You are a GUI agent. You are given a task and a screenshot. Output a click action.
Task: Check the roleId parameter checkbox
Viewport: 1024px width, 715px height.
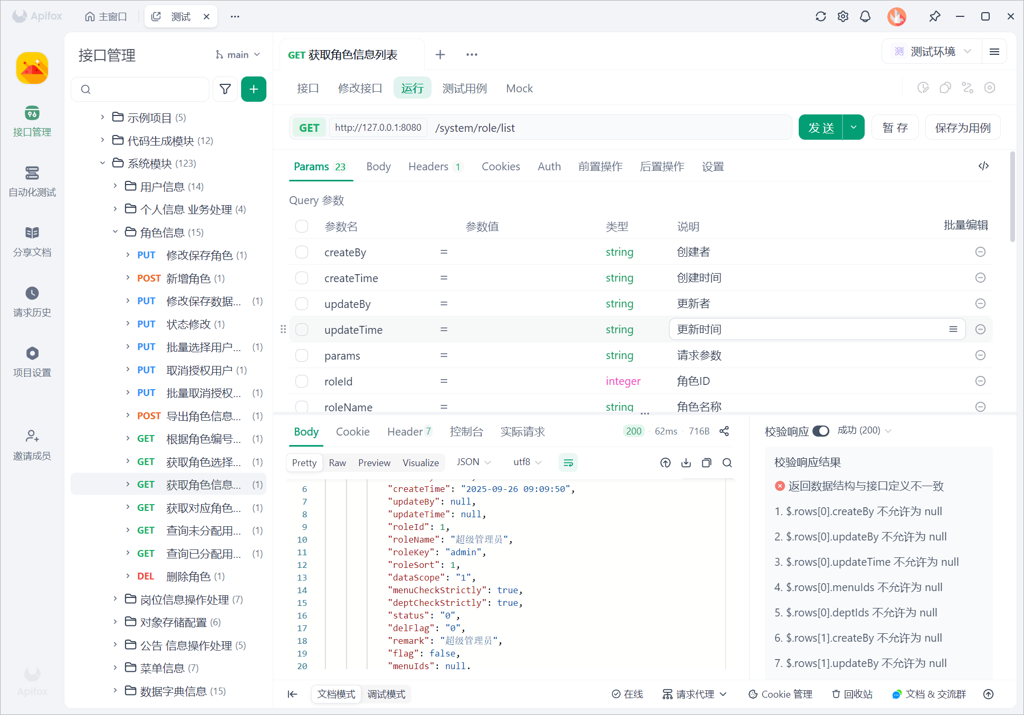click(x=302, y=381)
